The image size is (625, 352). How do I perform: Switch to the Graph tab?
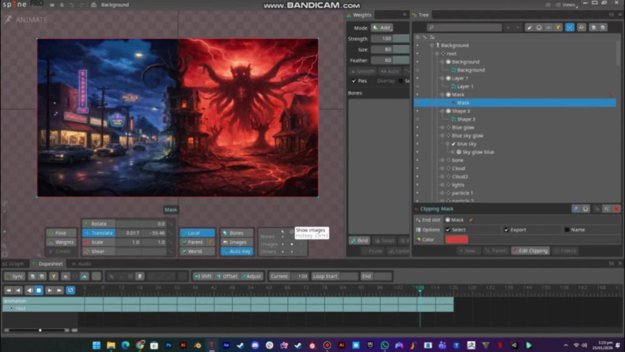click(13, 263)
